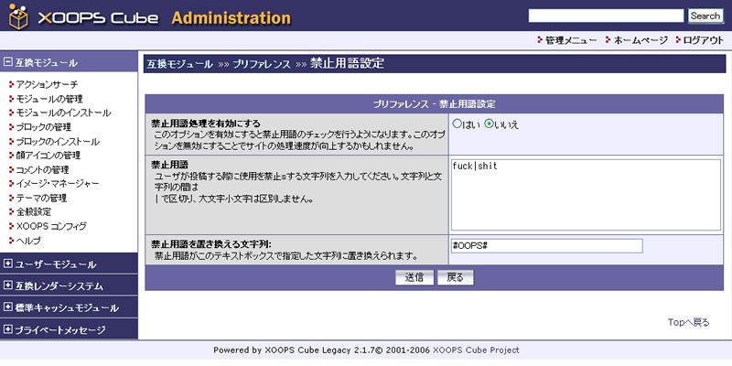Open 全般設定 menu item
732x366 pixels.
(x=34, y=212)
